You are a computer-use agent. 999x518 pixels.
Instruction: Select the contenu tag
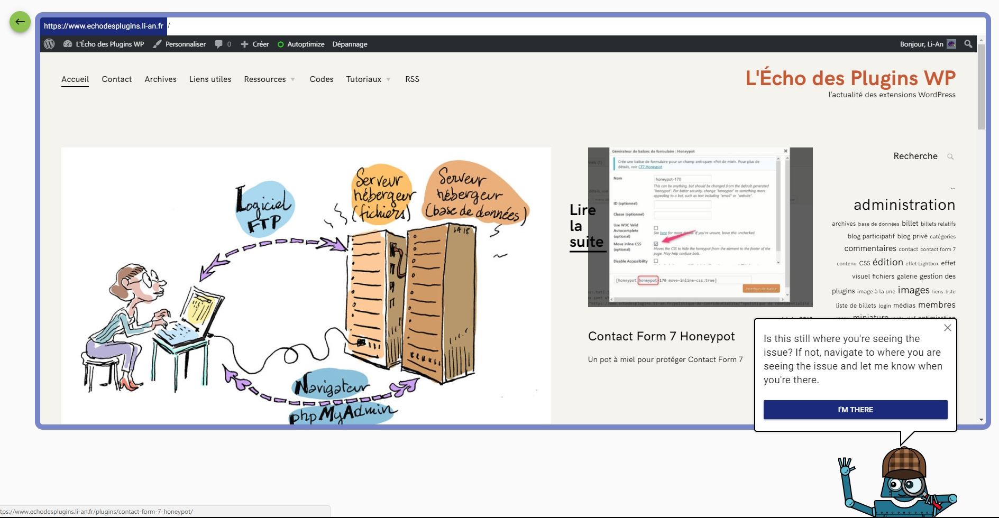(847, 264)
